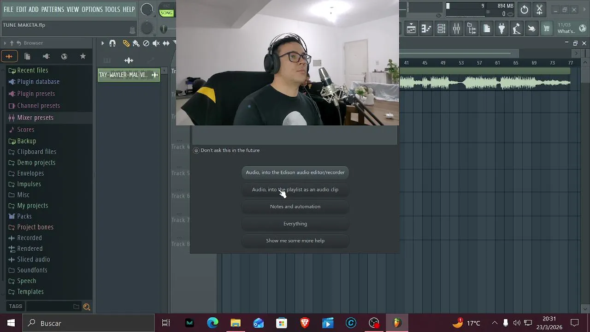Open playlist menu arrow
Image resolution: width=590 pixels, height=332 pixels.
tap(103, 43)
